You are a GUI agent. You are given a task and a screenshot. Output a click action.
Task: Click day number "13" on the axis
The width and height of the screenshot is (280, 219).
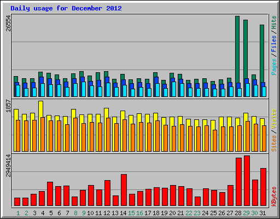click(115, 213)
